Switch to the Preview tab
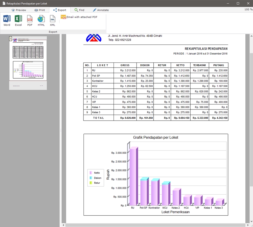 (x=19, y=10)
